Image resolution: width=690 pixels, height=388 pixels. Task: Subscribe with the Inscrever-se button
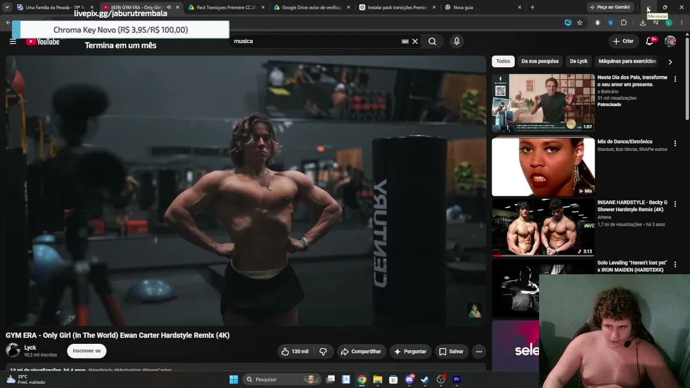pos(87,351)
